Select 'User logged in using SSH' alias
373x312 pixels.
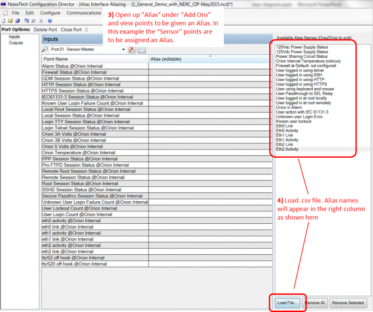click(x=299, y=75)
